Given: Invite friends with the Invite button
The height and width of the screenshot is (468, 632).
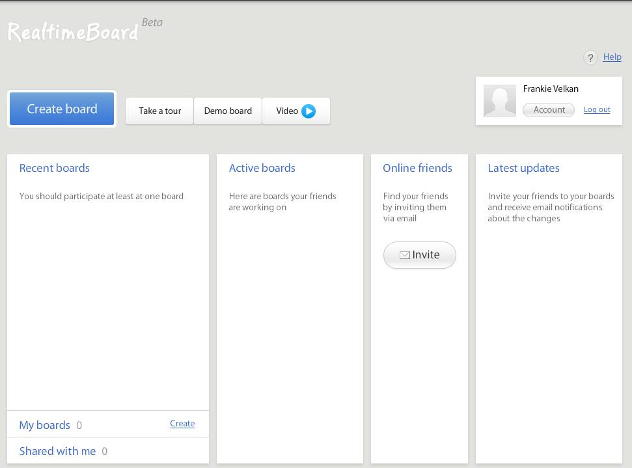Looking at the screenshot, I should 420,255.
